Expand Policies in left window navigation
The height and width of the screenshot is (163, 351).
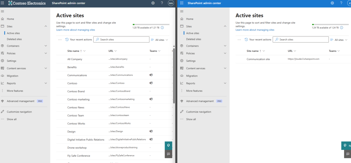(46, 54)
